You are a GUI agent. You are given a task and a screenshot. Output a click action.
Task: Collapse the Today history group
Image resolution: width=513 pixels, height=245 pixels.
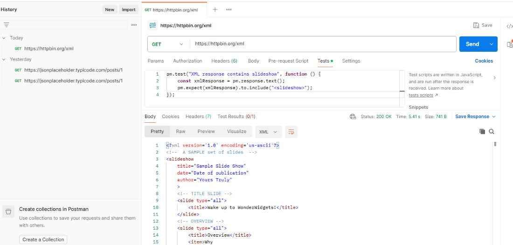4,38
